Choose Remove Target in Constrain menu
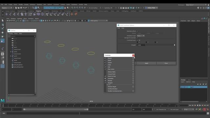Screen dimensions: 210x118 [112, 87]
